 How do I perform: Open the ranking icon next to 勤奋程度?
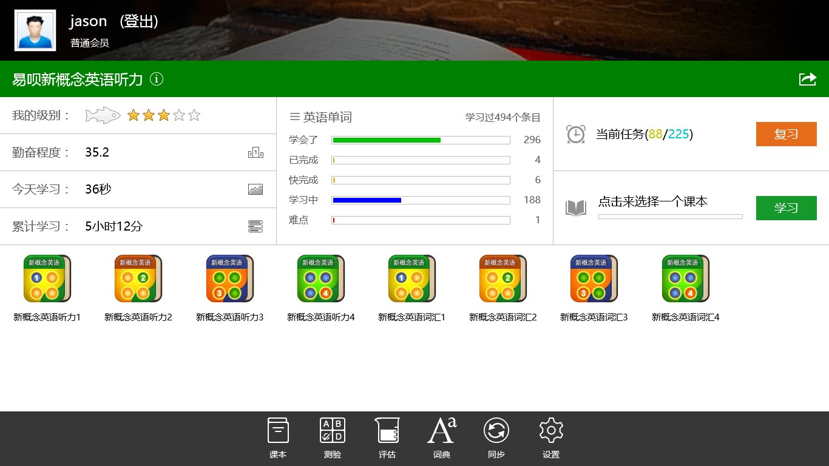click(x=255, y=152)
